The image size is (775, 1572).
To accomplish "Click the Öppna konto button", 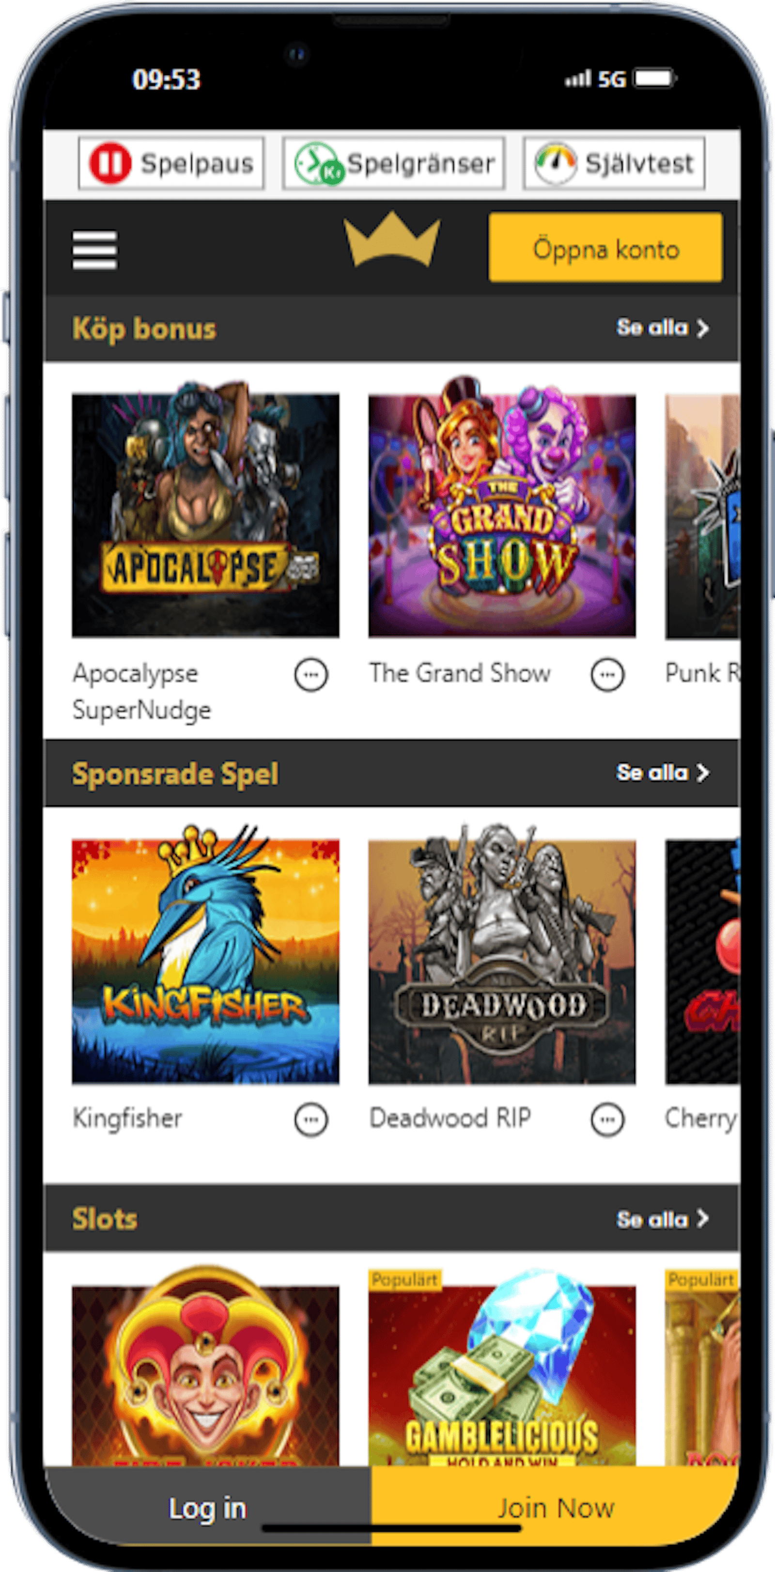I will pos(605,248).
